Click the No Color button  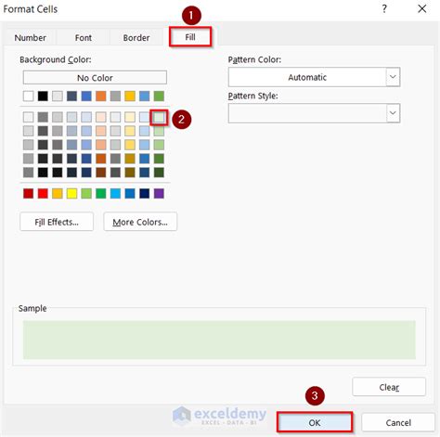coord(95,78)
